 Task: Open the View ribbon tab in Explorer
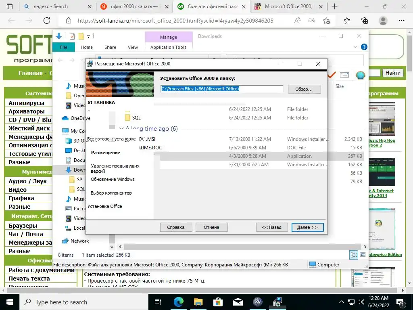coord(133,47)
